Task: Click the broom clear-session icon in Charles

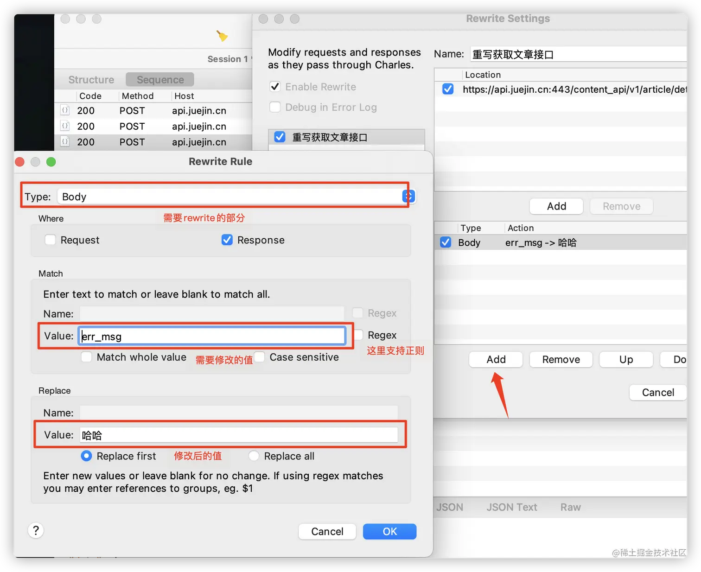Action: click(x=222, y=36)
